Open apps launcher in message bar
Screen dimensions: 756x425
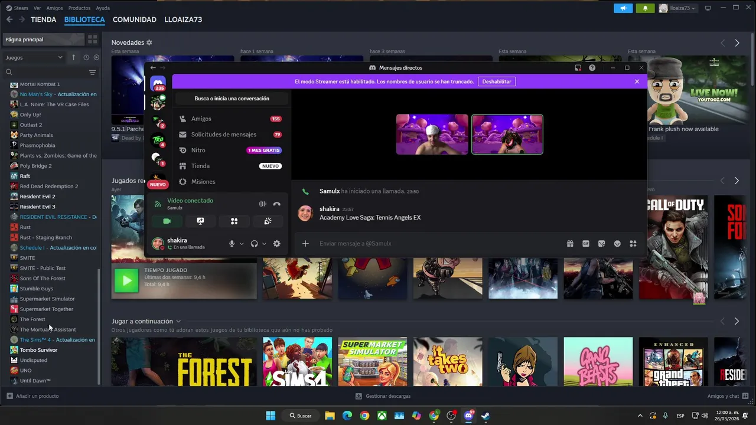[x=633, y=243]
